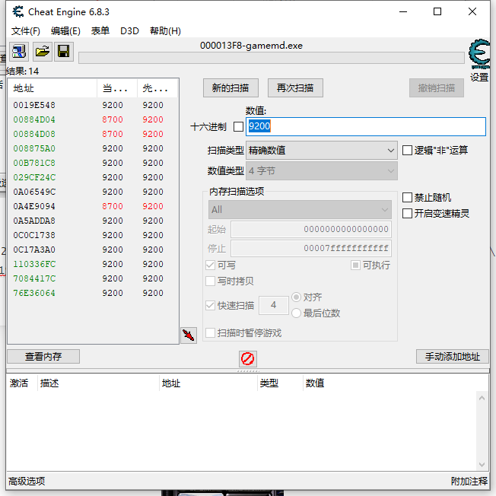Toggle the 十六进制 hex checkbox

(x=238, y=127)
